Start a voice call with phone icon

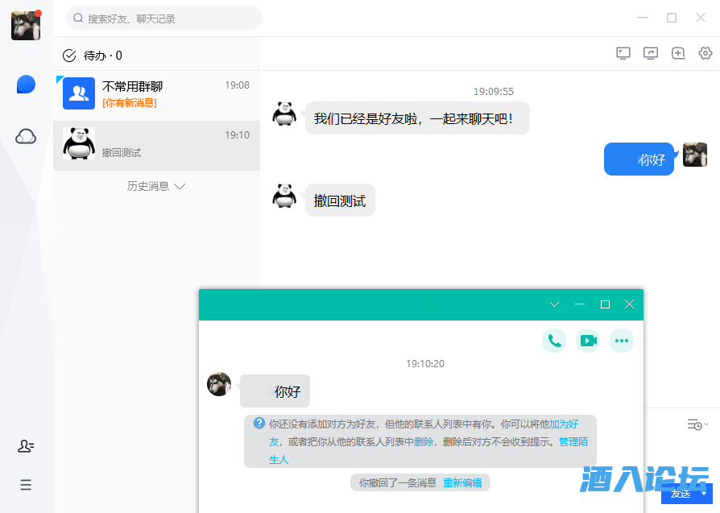tap(554, 341)
